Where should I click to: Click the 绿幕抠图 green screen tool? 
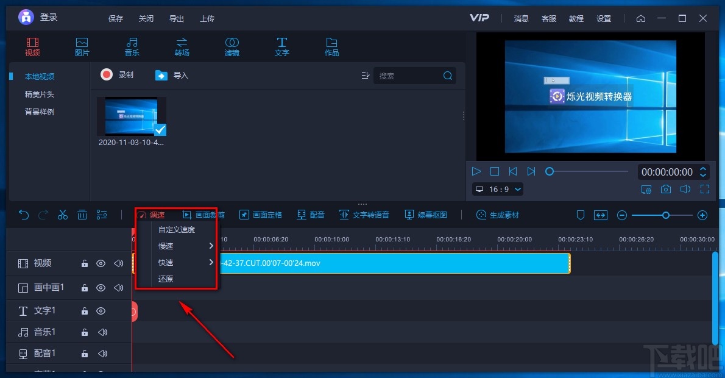coord(426,215)
